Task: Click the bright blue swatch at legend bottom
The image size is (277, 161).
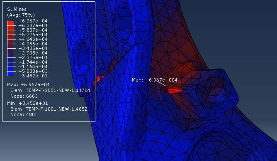Action: point(10,74)
